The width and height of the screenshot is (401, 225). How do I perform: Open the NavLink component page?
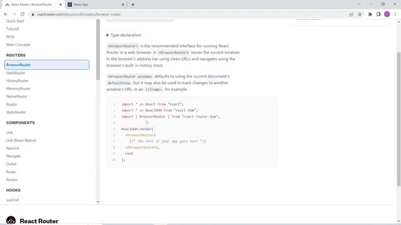(13, 148)
